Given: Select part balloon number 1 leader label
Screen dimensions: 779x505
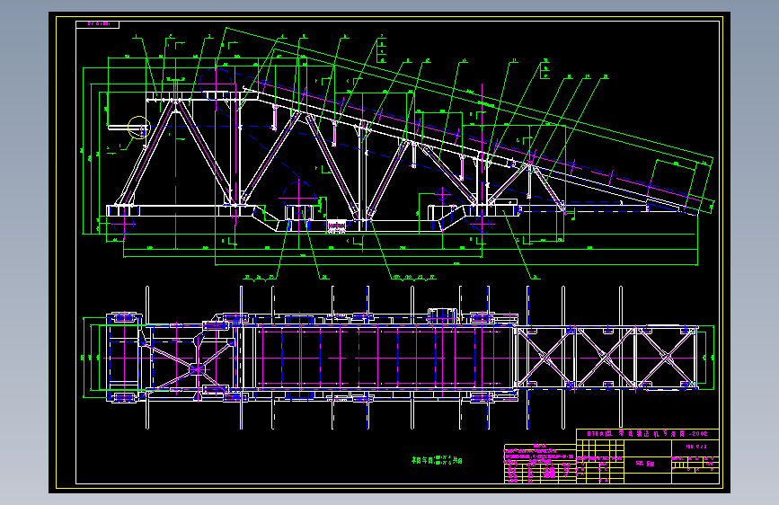Looking at the screenshot, I should point(137,36).
